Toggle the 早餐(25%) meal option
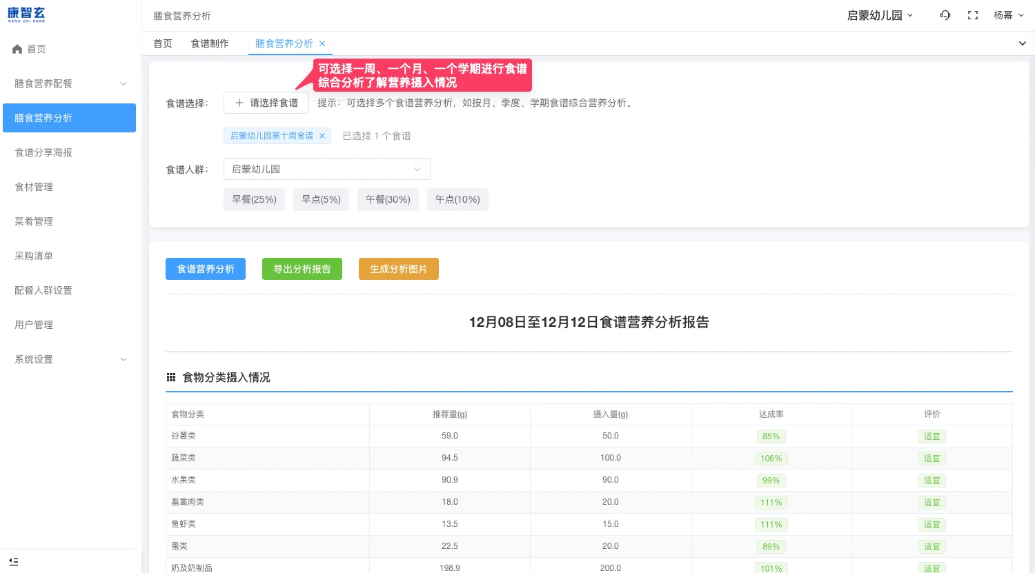Viewport: 1035px width, 573px height. [254, 199]
